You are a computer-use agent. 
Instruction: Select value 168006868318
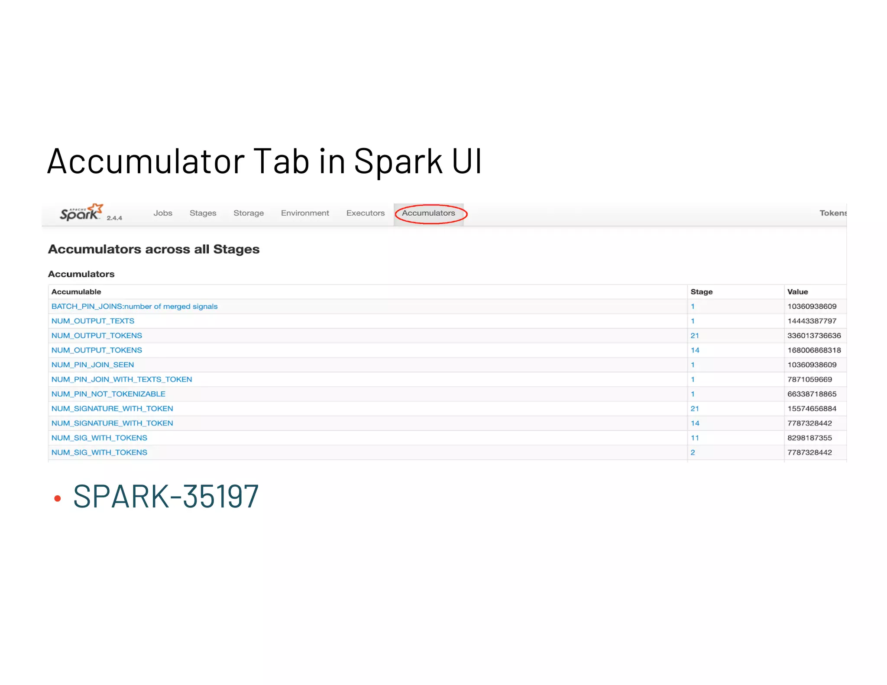(x=814, y=350)
